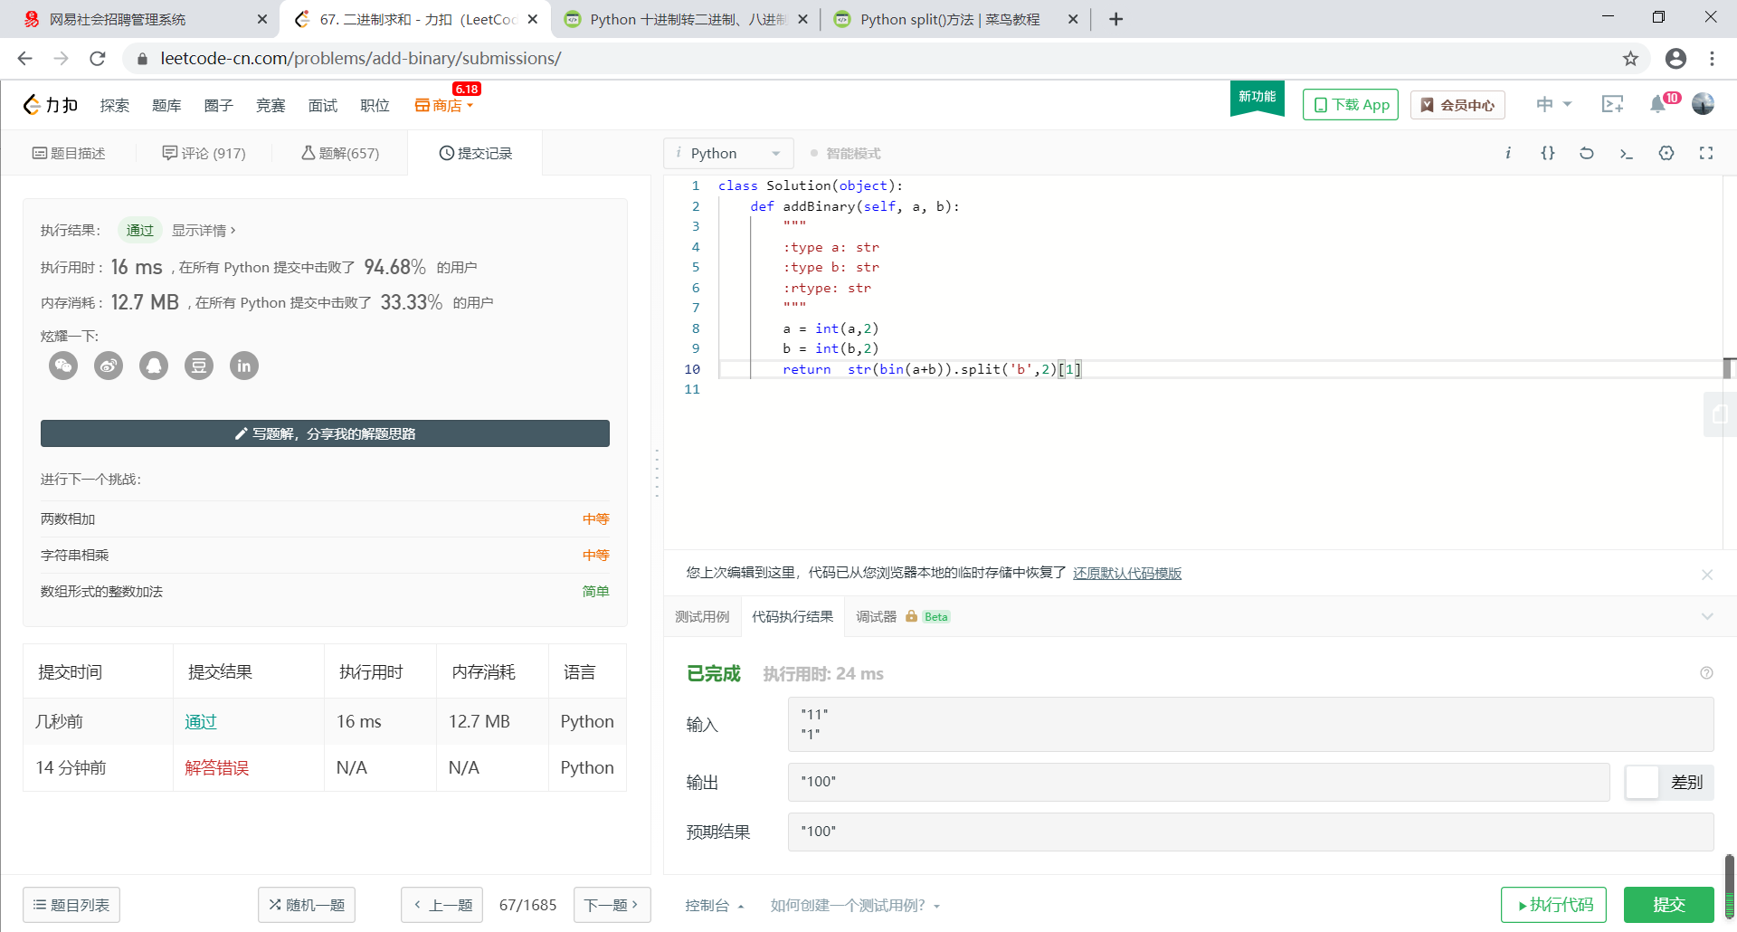
Task: Enter fullscreen editor mode
Action: (x=1706, y=153)
